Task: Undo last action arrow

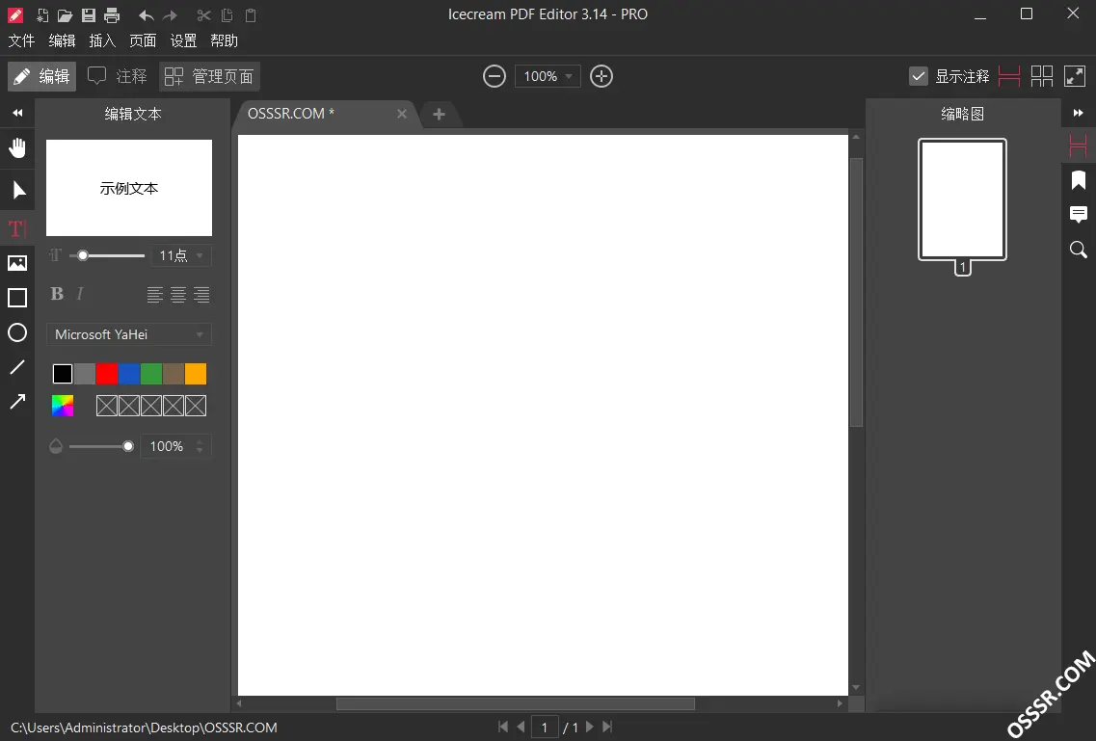Action: pyautogui.click(x=146, y=14)
